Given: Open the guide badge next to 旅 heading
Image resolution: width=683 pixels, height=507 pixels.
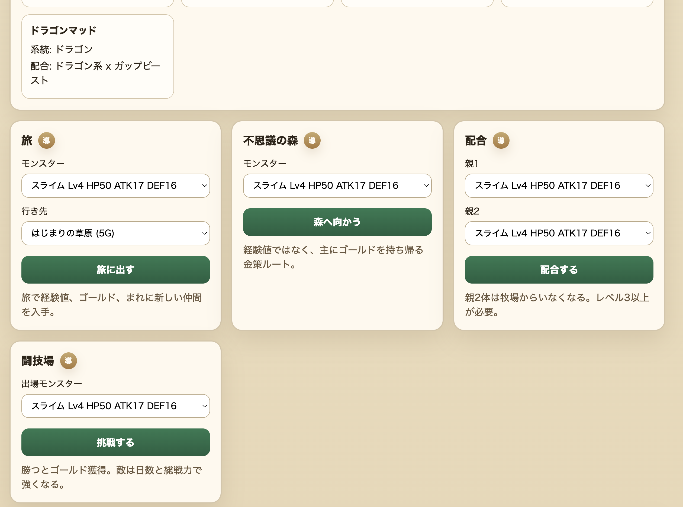Looking at the screenshot, I should tap(47, 141).
